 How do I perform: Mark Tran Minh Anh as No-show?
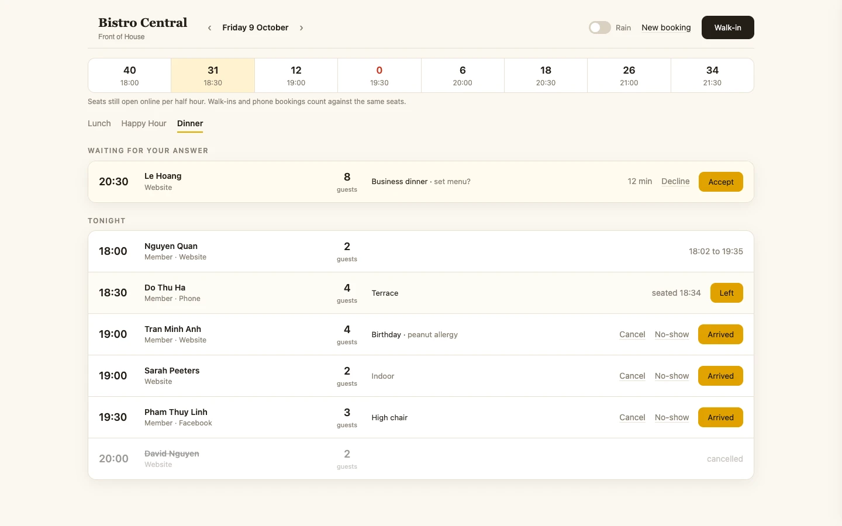click(x=672, y=334)
